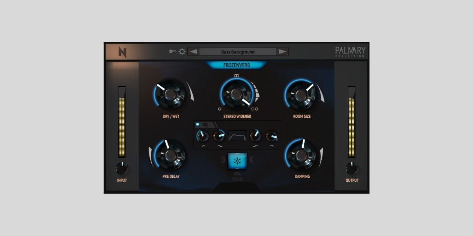Click the fourth EQ knob with the high-cut symbol
The width and height of the screenshot is (473, 236).
point(272,136)
